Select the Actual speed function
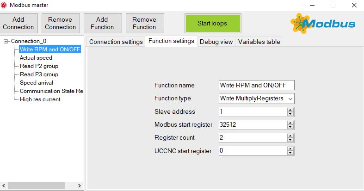 [36, 58]
